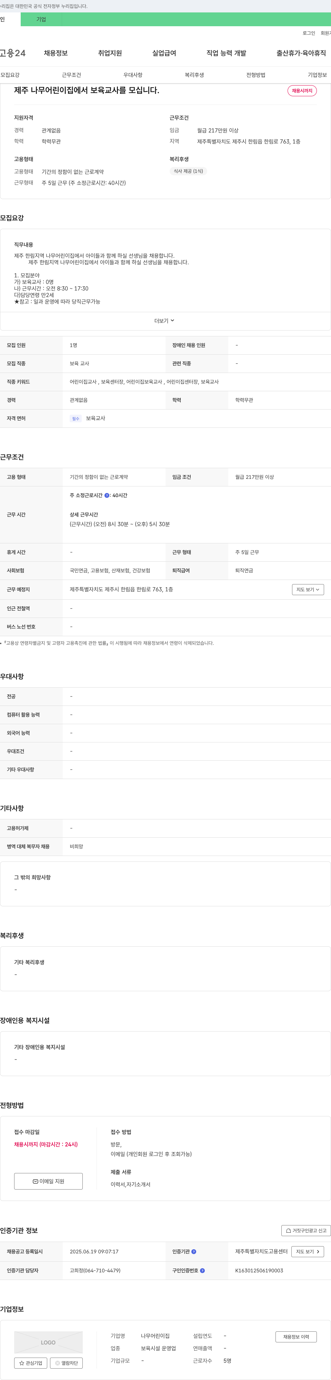Jump to 모집요강 section tab
The image size is (331, 1380).
click(10, 75)
